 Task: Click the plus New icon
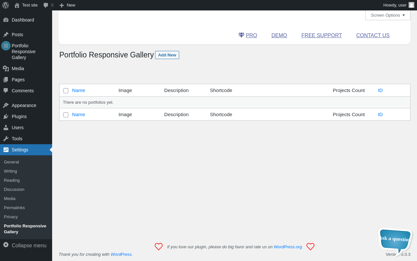click(x=62, y=5)
